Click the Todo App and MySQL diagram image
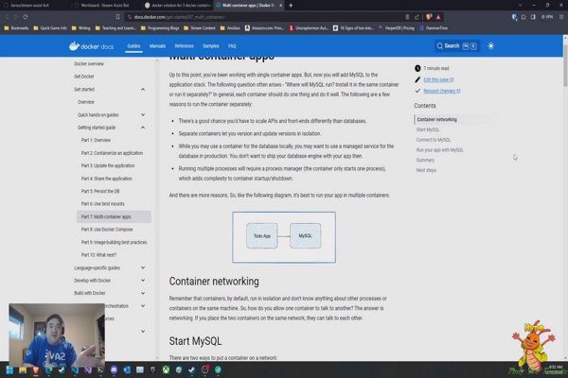 [x=284, y=237]
